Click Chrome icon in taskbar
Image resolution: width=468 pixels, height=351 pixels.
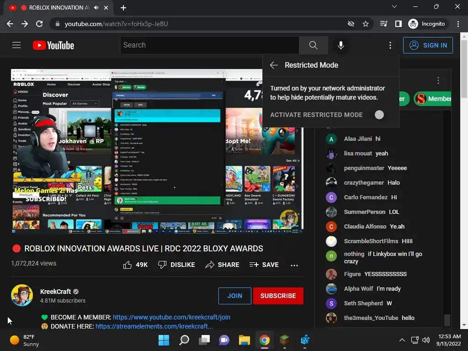pos(265,340)
